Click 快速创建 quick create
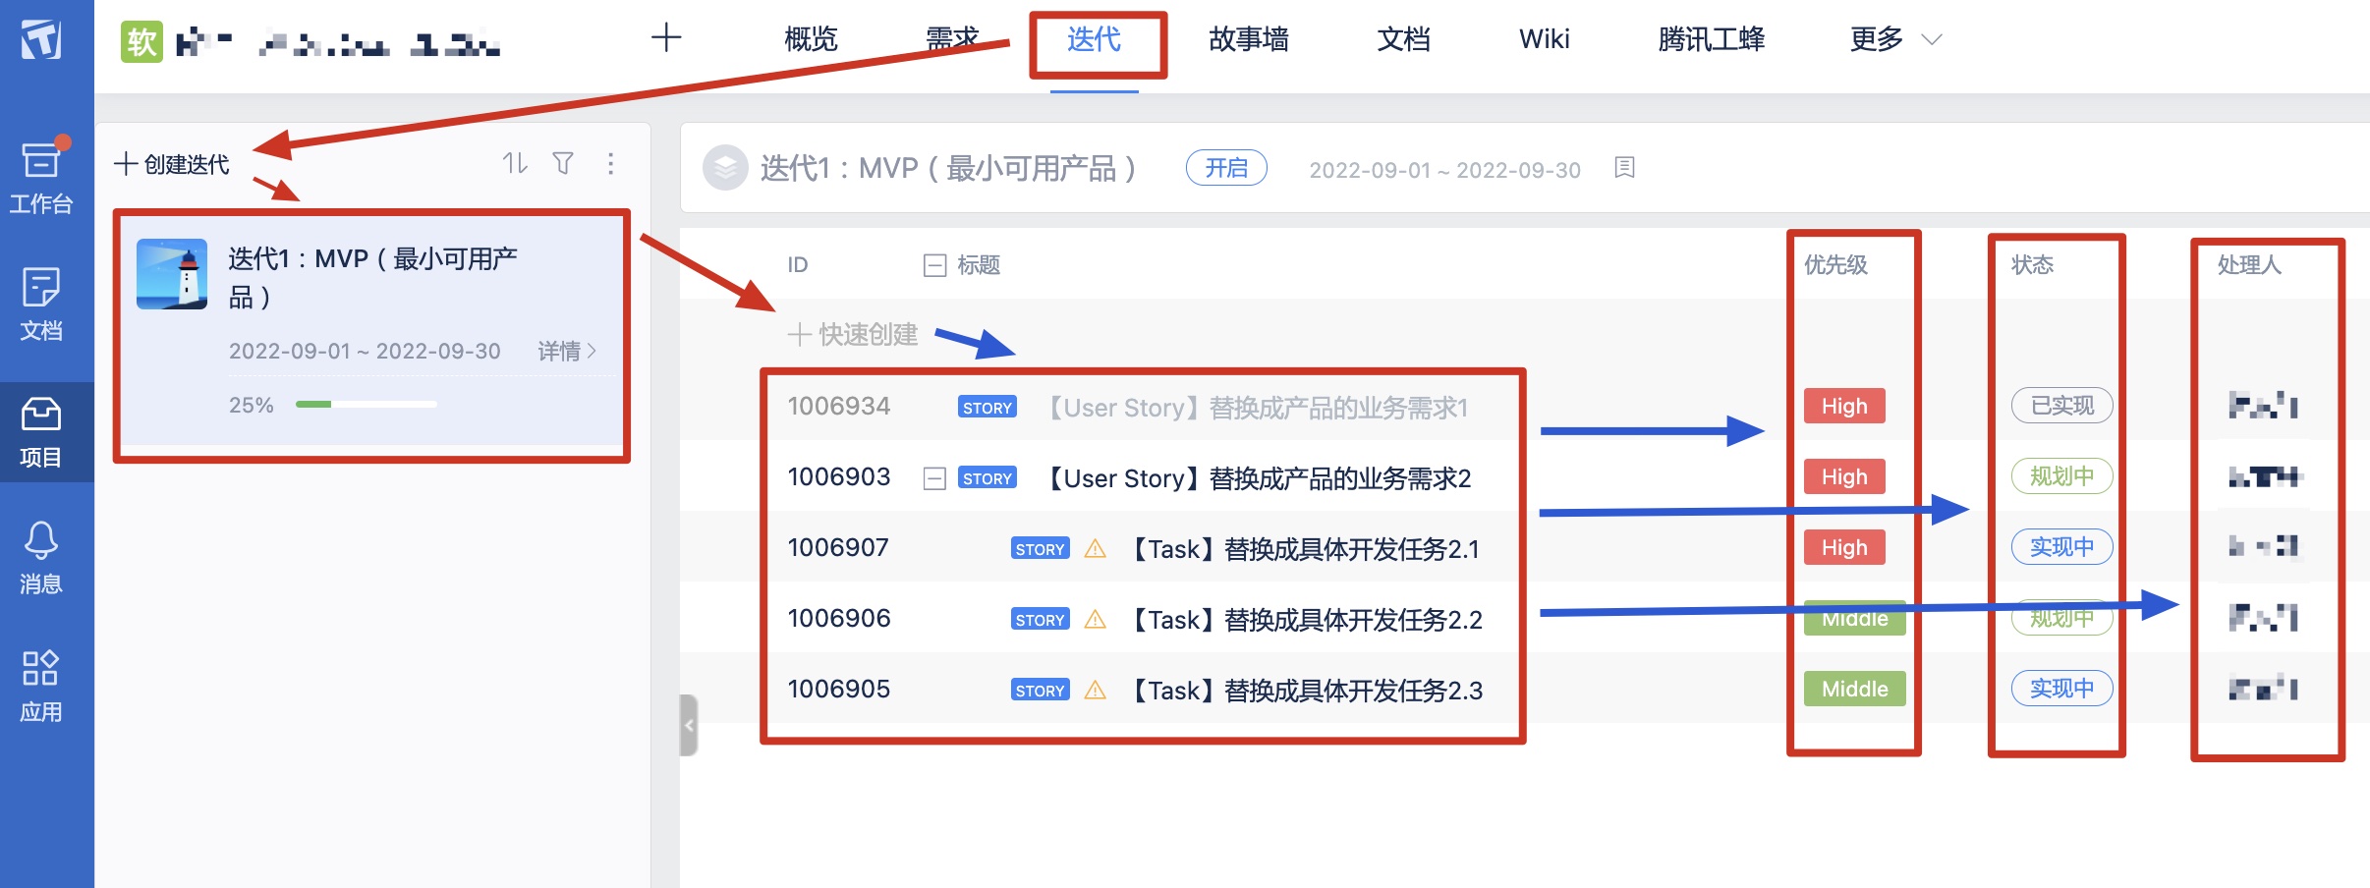The width and height of the screenshot is (2370, 888). point(853,335)
